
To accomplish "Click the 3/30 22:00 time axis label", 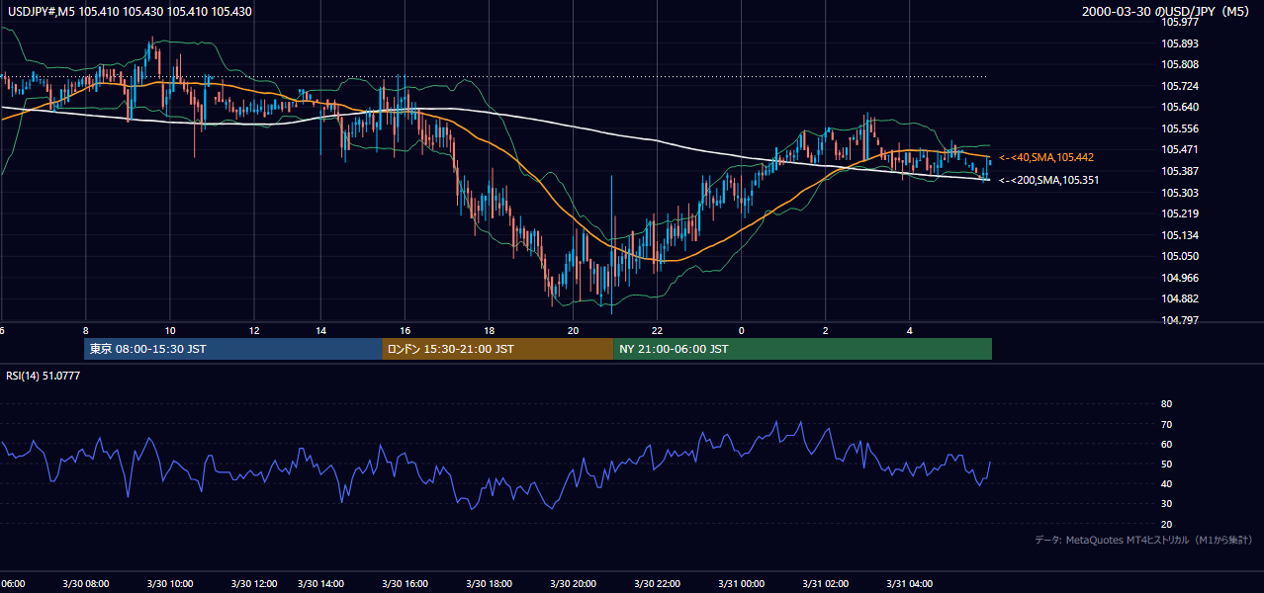I will pos(658,584).
